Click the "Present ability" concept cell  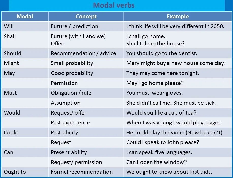69,152
